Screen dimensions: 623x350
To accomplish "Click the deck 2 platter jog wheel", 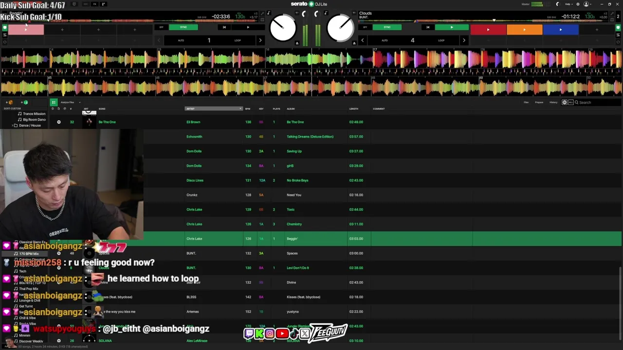I will click(340, 28).
